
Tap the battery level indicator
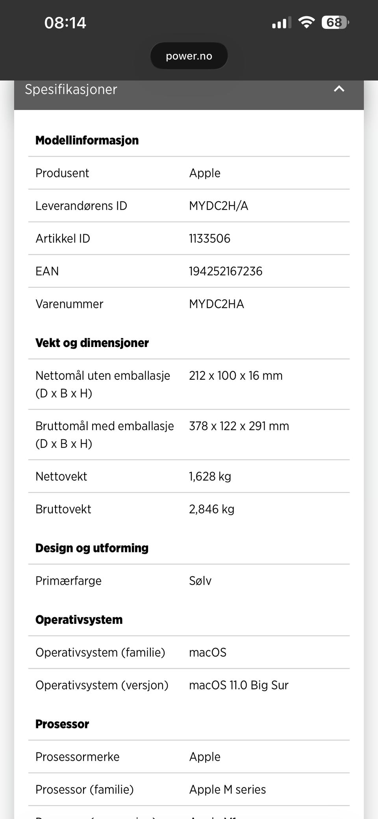(x=335, y=22)
